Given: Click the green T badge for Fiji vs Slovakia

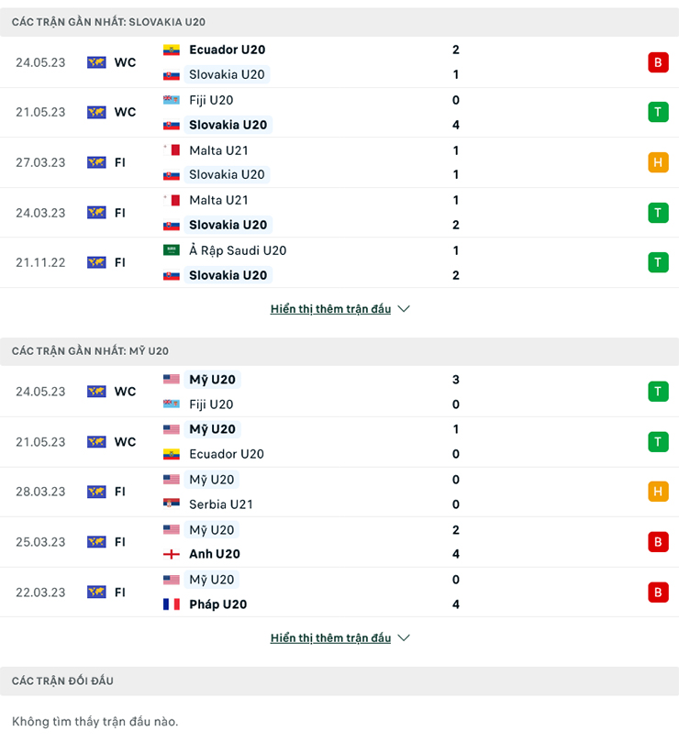Looking at the screenshot, I should click(x=658, y=113).
